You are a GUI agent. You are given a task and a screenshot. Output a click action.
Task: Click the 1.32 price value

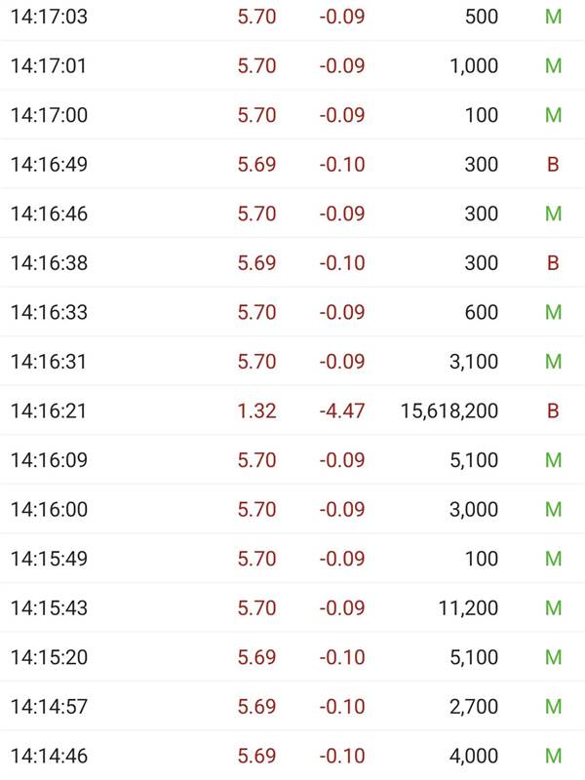tap(256, 410)
